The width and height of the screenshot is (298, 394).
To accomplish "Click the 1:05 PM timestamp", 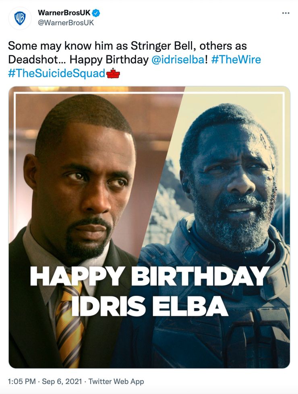I will tap(22, 382).
